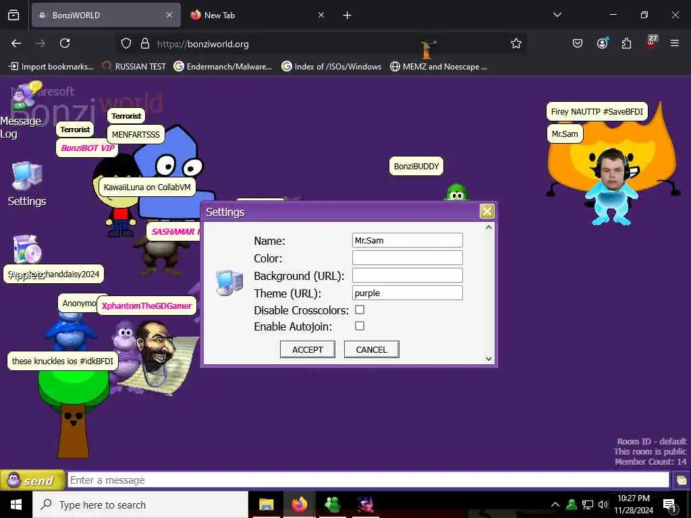Screen dimensions: 691x518
Task: Click the volume speaker tray icon
Action: [x=603, y=505]
